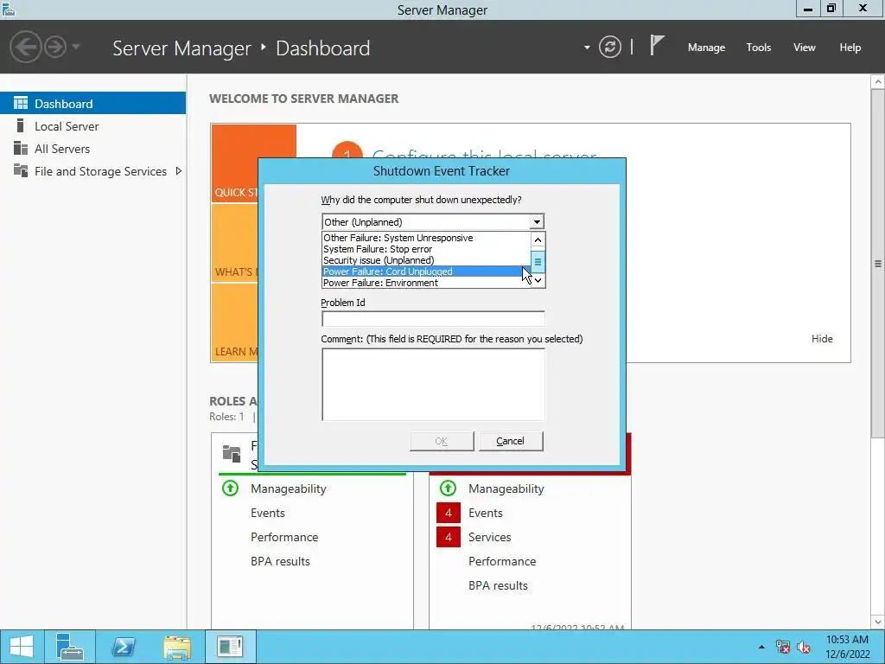Open the notifications flag icon
Screen dimensions: 885x664
click(x=657, y=46)
